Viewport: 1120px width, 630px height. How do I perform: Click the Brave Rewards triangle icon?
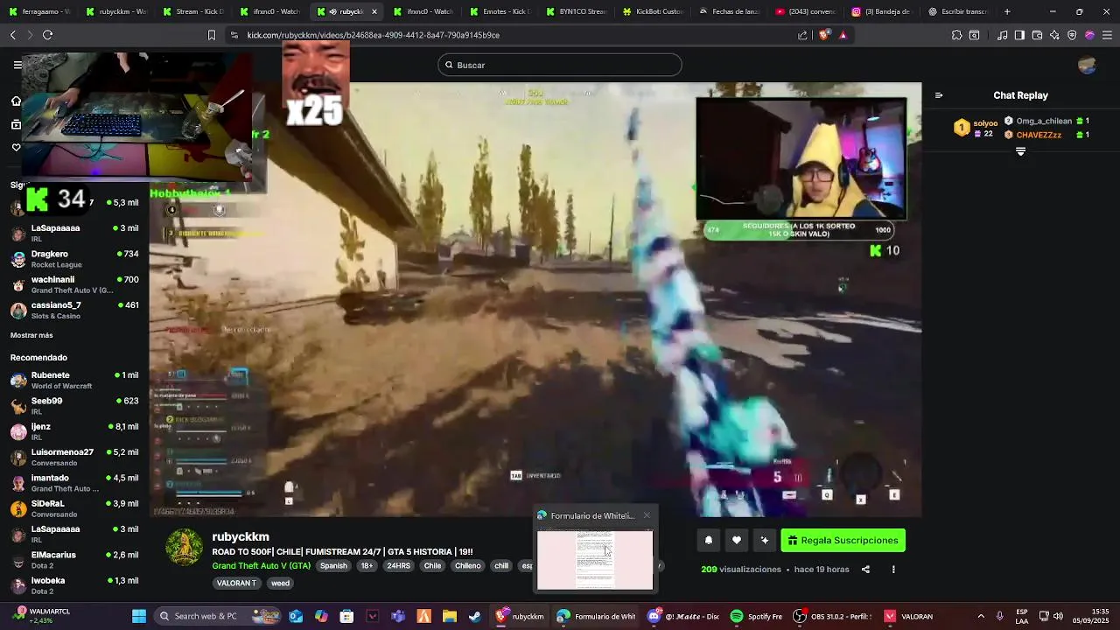pyautogui.click(x=843, y=35)
